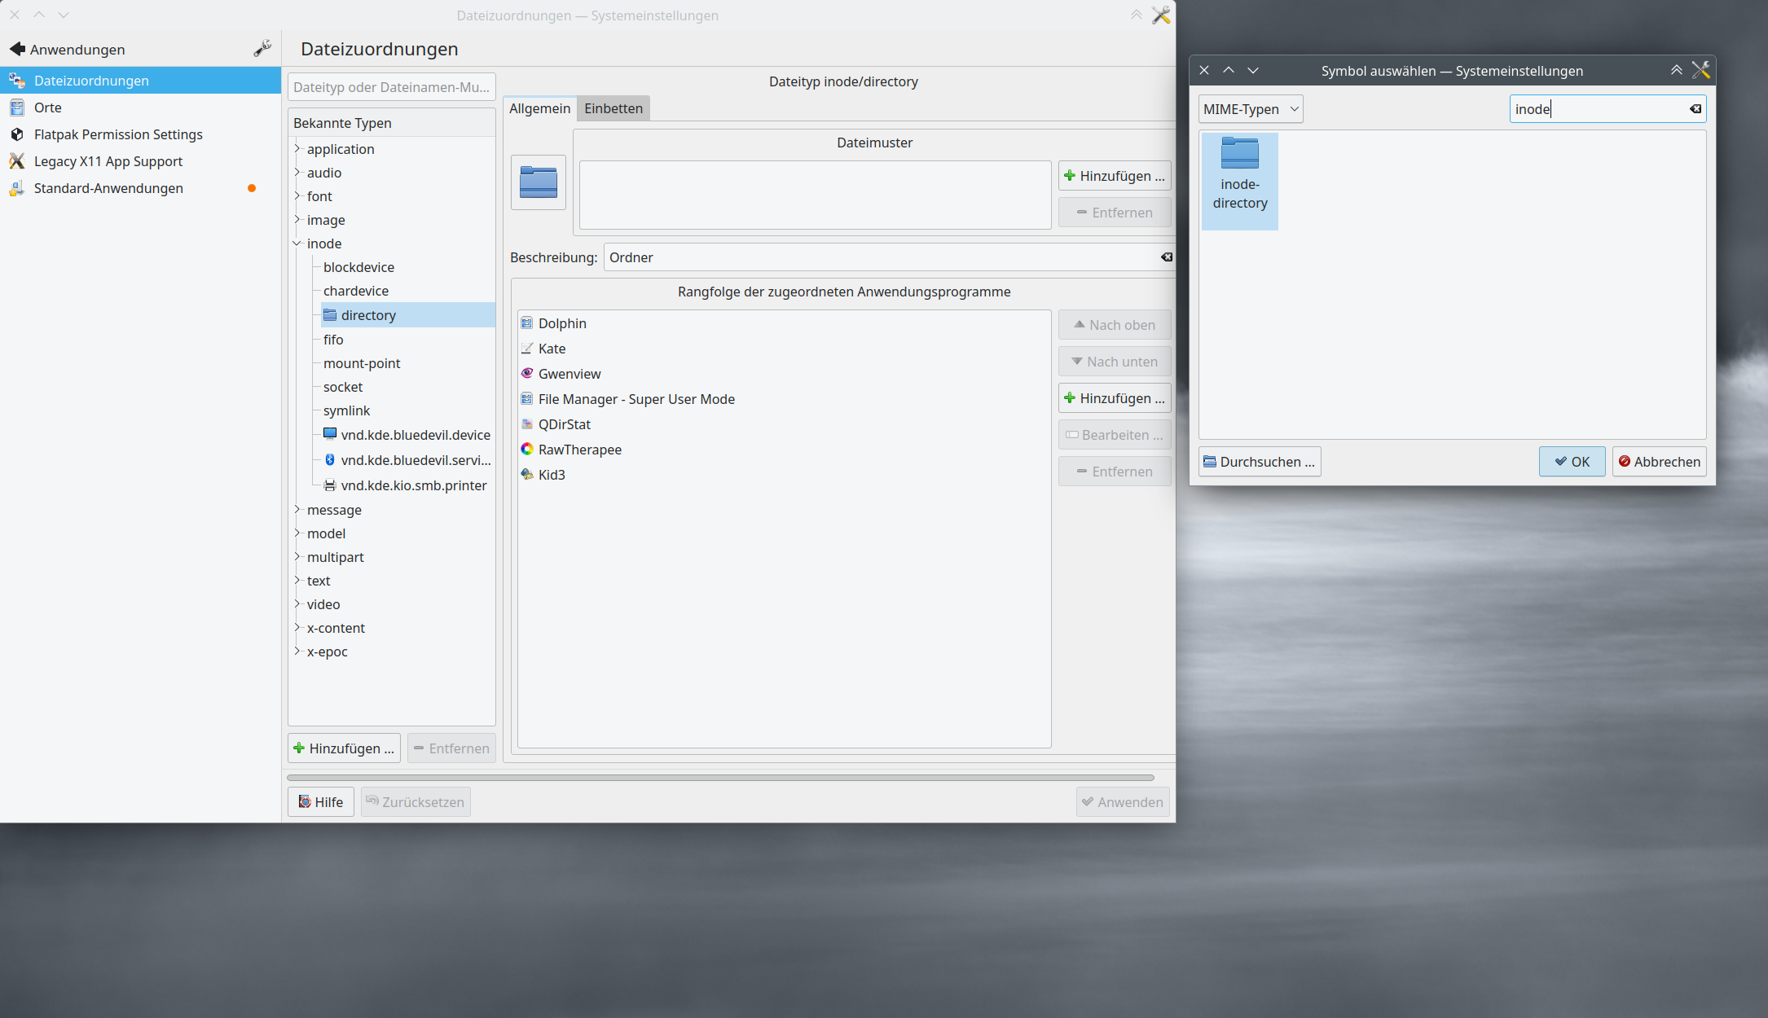Click the QDirStat application icon
This screenshot has width=1768, height=1018.
click(527, 424)
